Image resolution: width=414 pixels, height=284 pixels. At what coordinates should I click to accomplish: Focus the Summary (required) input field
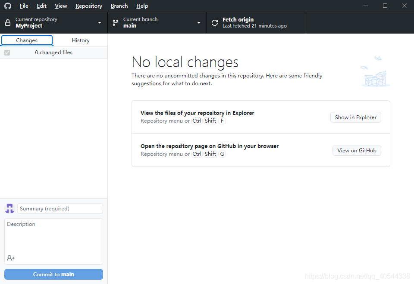60,208
